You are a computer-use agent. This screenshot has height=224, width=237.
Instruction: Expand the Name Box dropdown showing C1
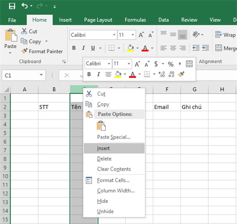(x=41, y=75)
